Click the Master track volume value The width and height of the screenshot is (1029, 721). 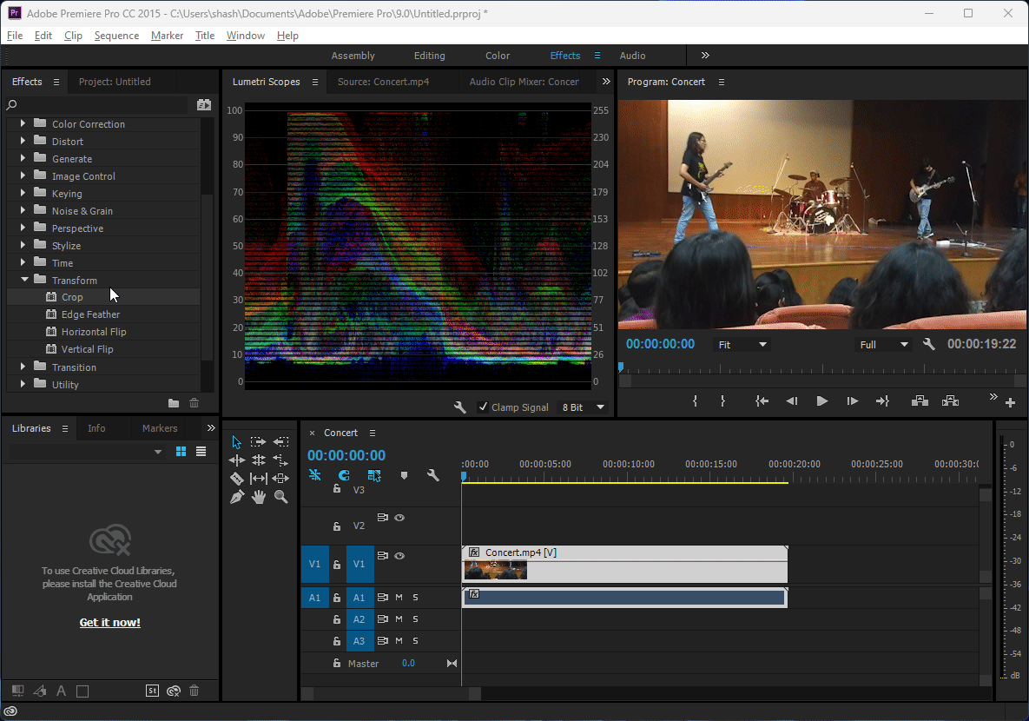(x=408, y=663)
